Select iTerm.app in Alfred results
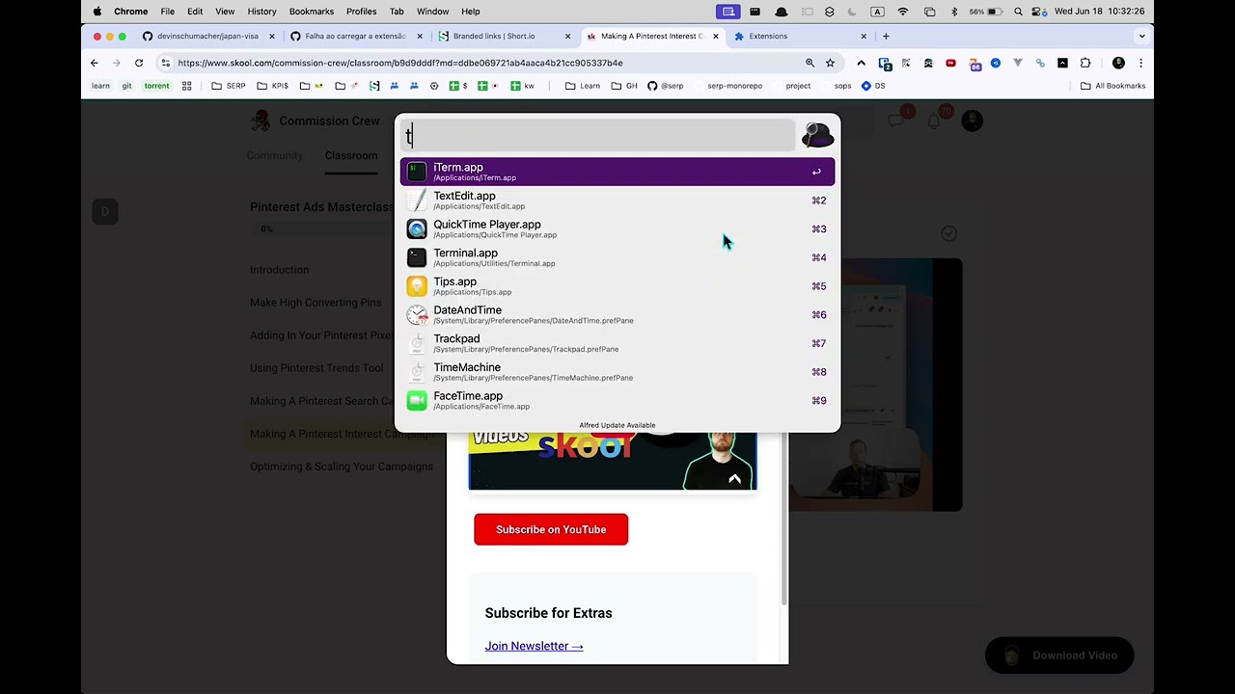The width and height of the screenshot is (1235, 694). point(617,172)
